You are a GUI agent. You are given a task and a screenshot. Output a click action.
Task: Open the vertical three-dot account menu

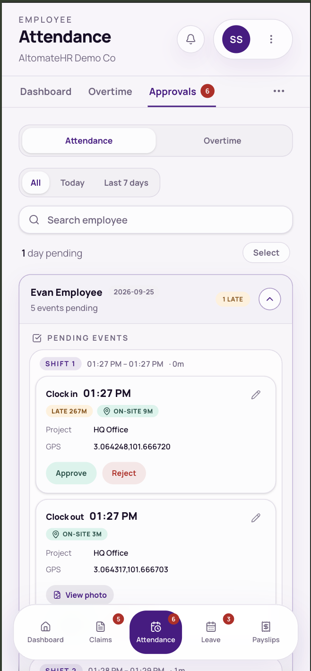click(x=271, y=39)
